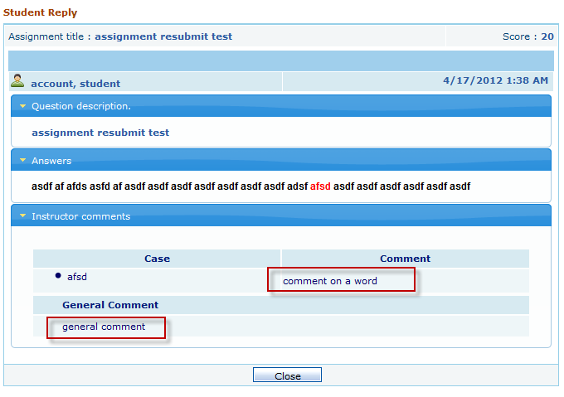The height and width of the screenshot is (397, 564).
Task: Collapse the Question description panel arrow
Action: pyautogui.click(x=23, y=106)
